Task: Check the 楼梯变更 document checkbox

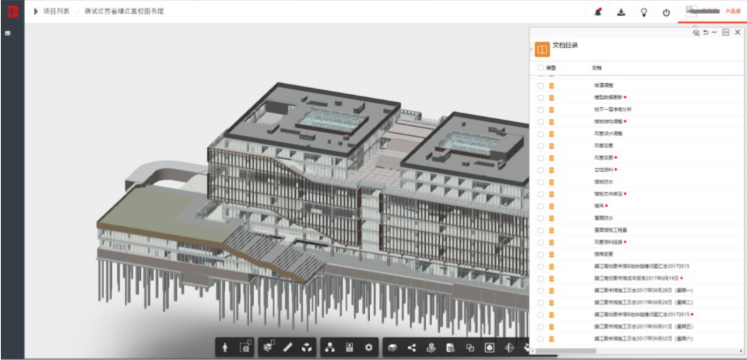Action: click(x=540, y=254)
